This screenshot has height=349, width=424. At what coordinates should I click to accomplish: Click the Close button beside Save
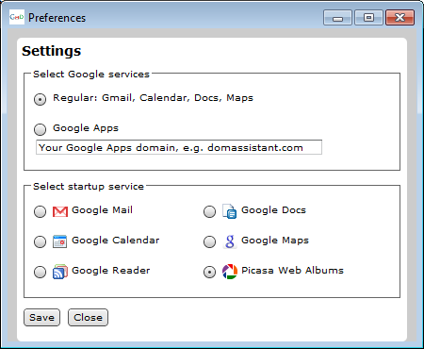pos(88,317)
